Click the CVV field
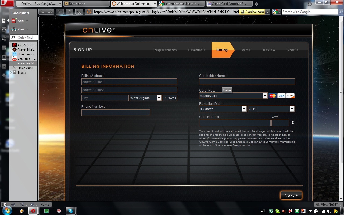 [280, 123]
